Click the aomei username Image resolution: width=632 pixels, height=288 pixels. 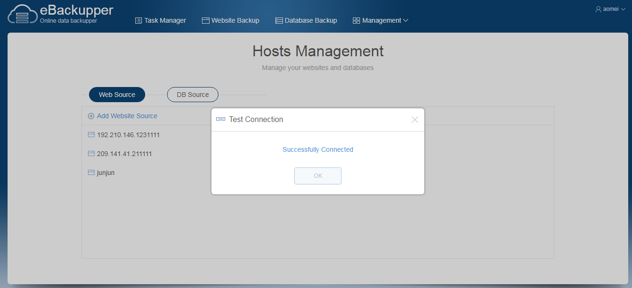611,9
